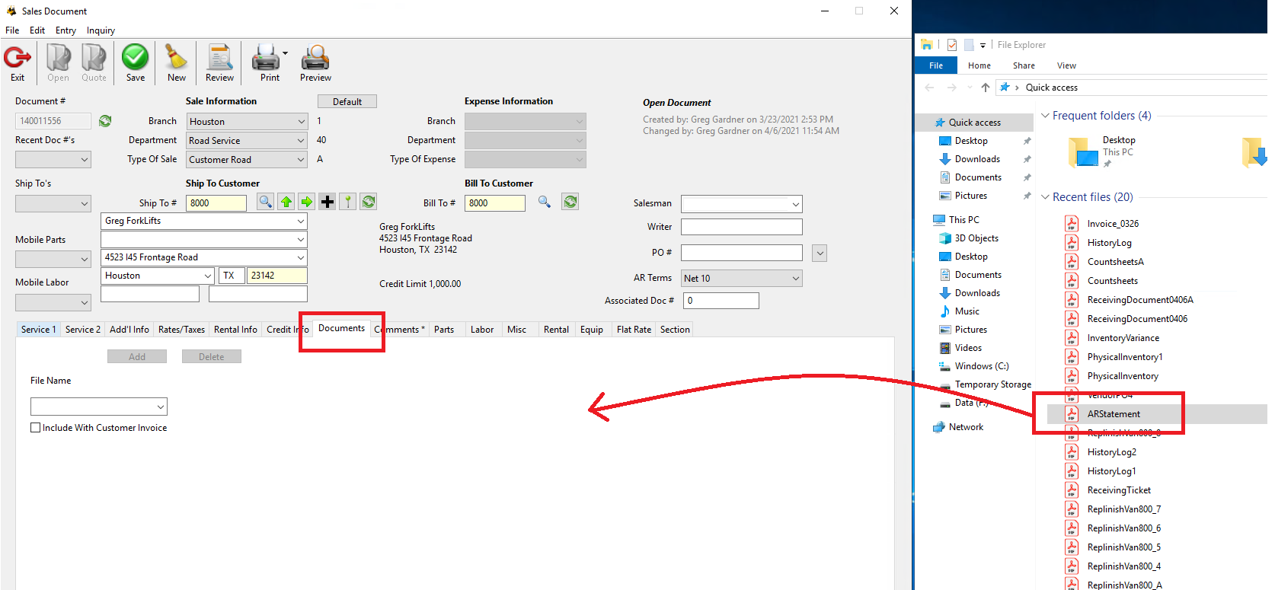This screenshot has width=1275, height=590.
Task: Open ARStatement PDF in File Explorer
Action: coord(1114,414)
